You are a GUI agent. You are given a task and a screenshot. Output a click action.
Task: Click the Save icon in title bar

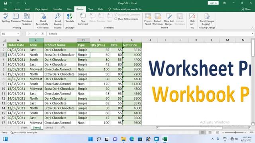(x=5, y=3)
